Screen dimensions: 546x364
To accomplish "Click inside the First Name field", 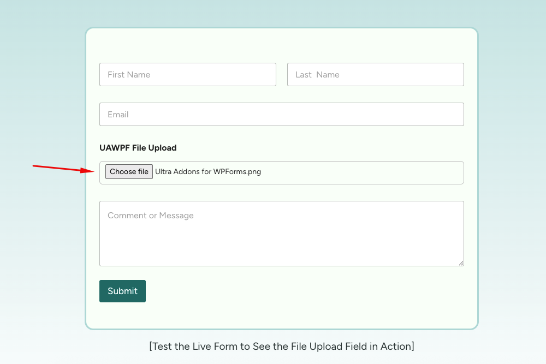I will pyautogui.click(x=187, y=74).
